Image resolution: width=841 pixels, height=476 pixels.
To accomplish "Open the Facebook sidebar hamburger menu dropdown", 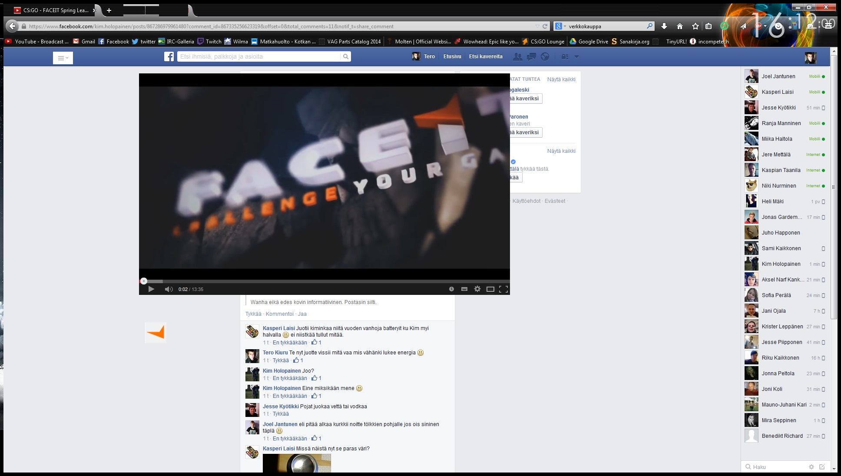I will 63,58.
